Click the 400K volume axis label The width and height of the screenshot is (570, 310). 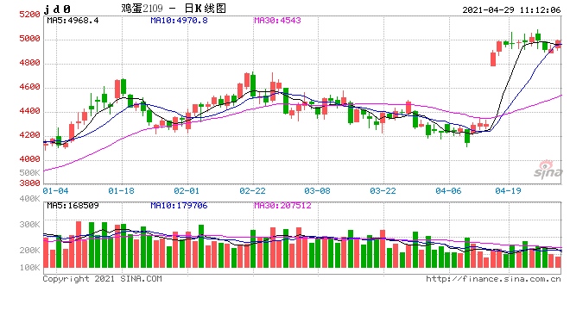click(x=29, y=198)
